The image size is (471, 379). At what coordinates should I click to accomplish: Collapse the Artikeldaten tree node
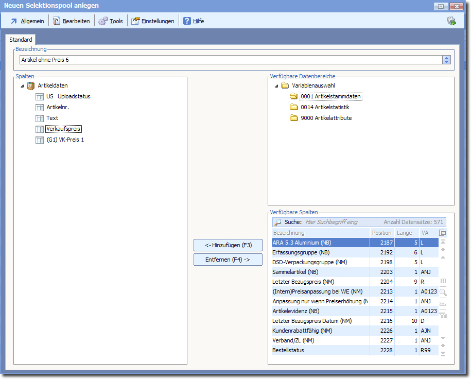tap(22, 86)
